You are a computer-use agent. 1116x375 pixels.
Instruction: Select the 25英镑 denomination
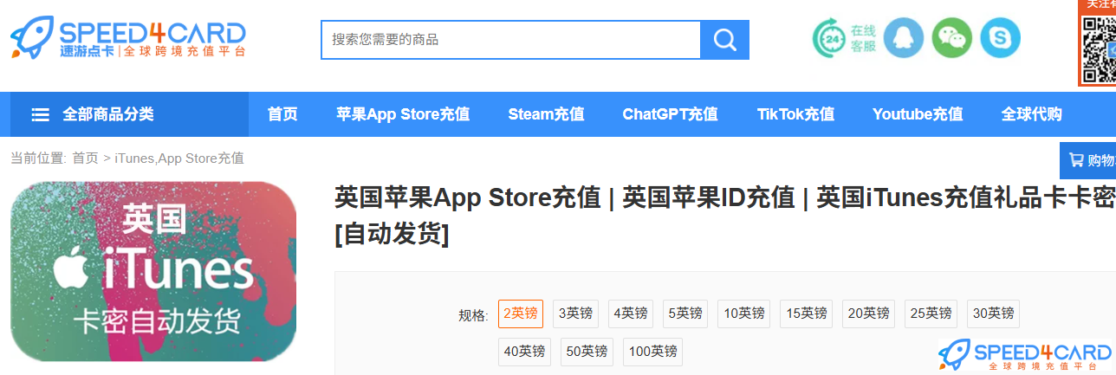931,314
